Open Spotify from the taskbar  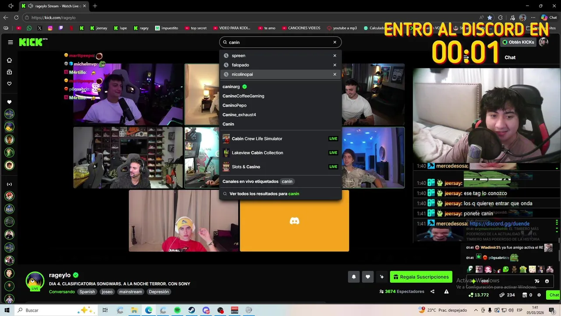[x=177, y=310]
